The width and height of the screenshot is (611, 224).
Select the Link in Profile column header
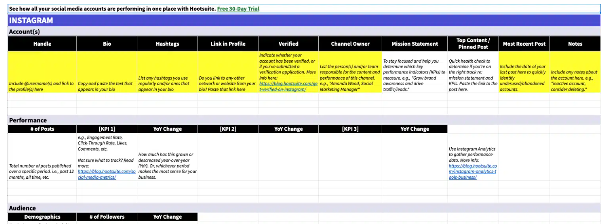[228, 44]
